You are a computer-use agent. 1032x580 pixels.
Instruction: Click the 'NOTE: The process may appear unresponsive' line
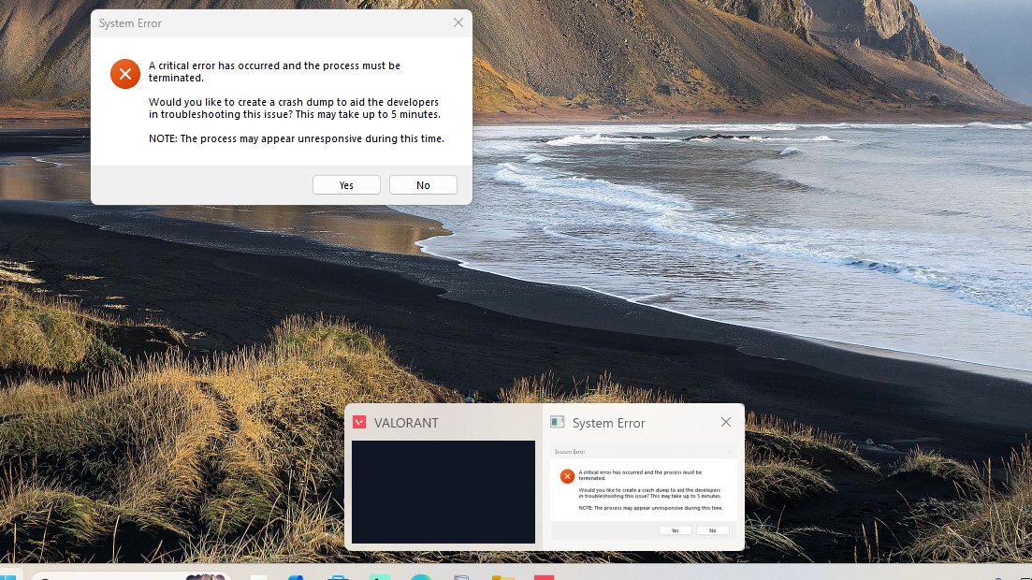(x=297, y=138)
